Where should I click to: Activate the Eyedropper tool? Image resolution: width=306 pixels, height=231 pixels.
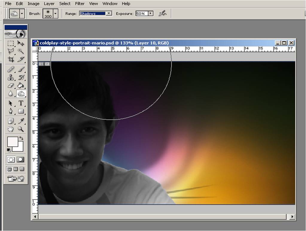click(x=21, y=121)
